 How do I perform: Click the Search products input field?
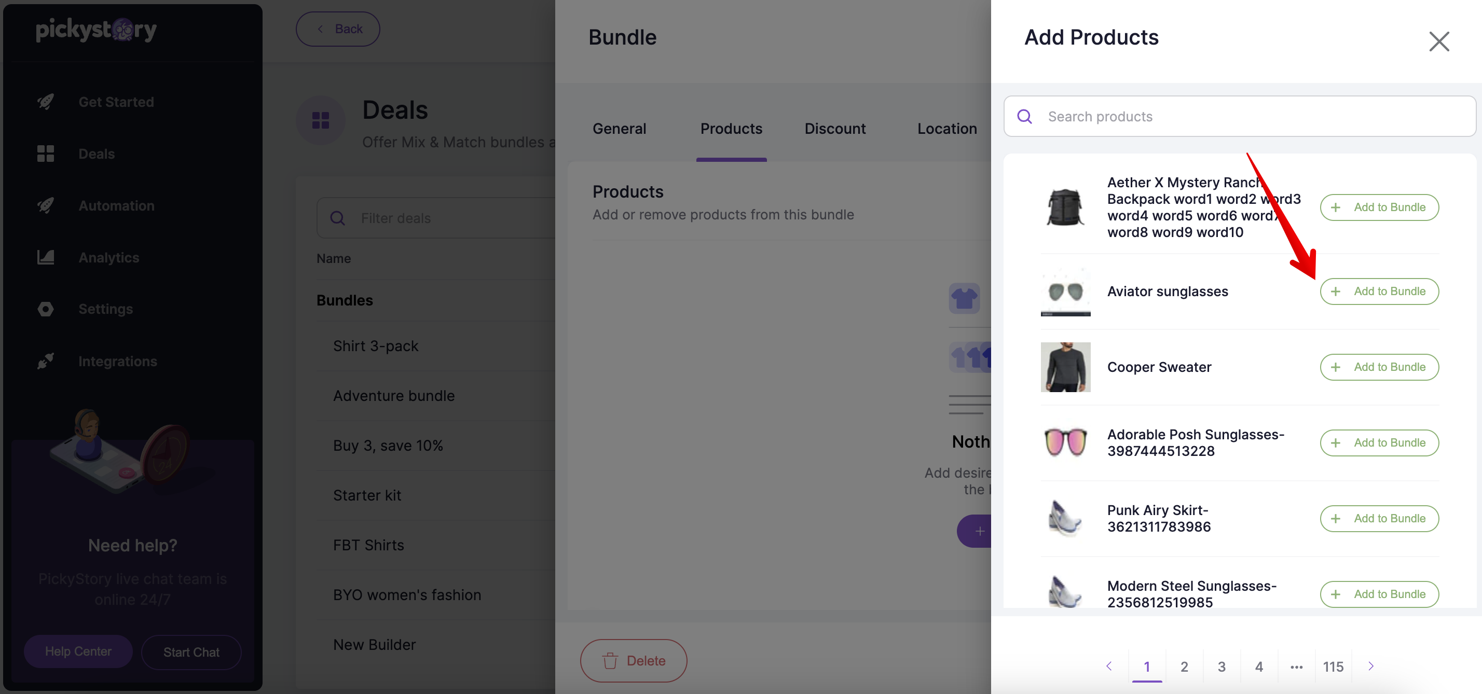(x=1239, y=117)
